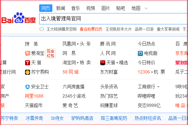Click the 天猫精选 red cat icon
The height and width of the screenshot is (125, 188).
[103, 63]
